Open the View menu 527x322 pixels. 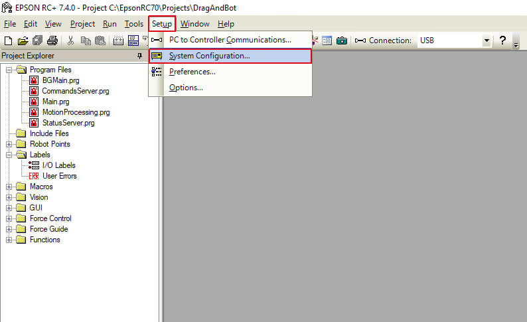[x=53, y=24]
